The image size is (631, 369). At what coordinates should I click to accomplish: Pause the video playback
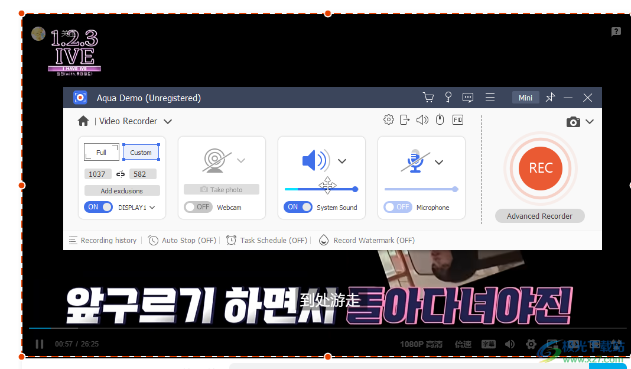tap(40, 344)
